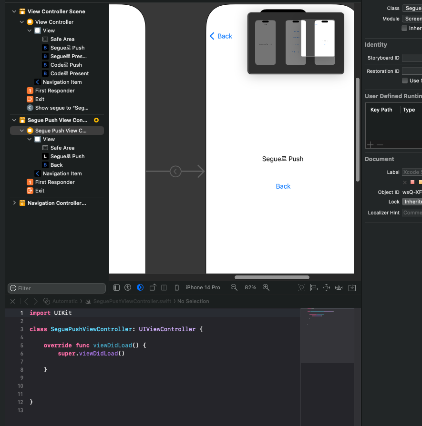This screenshot has width=422, height=426.
Task: Click the 82% zoom level
Action: (x=250, y=287)
